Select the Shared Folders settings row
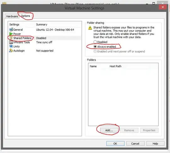 [45, 38]
